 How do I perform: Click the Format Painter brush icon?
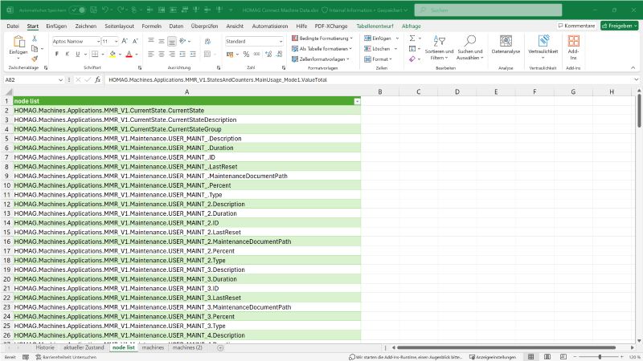tap(35, 59)
